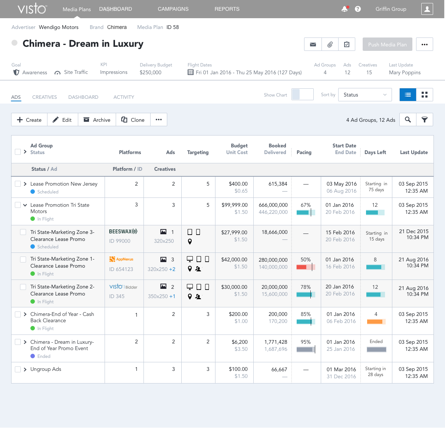Click the Push Media Plan button
Viewport: 445px width, 431px height.
click(387, 45)
